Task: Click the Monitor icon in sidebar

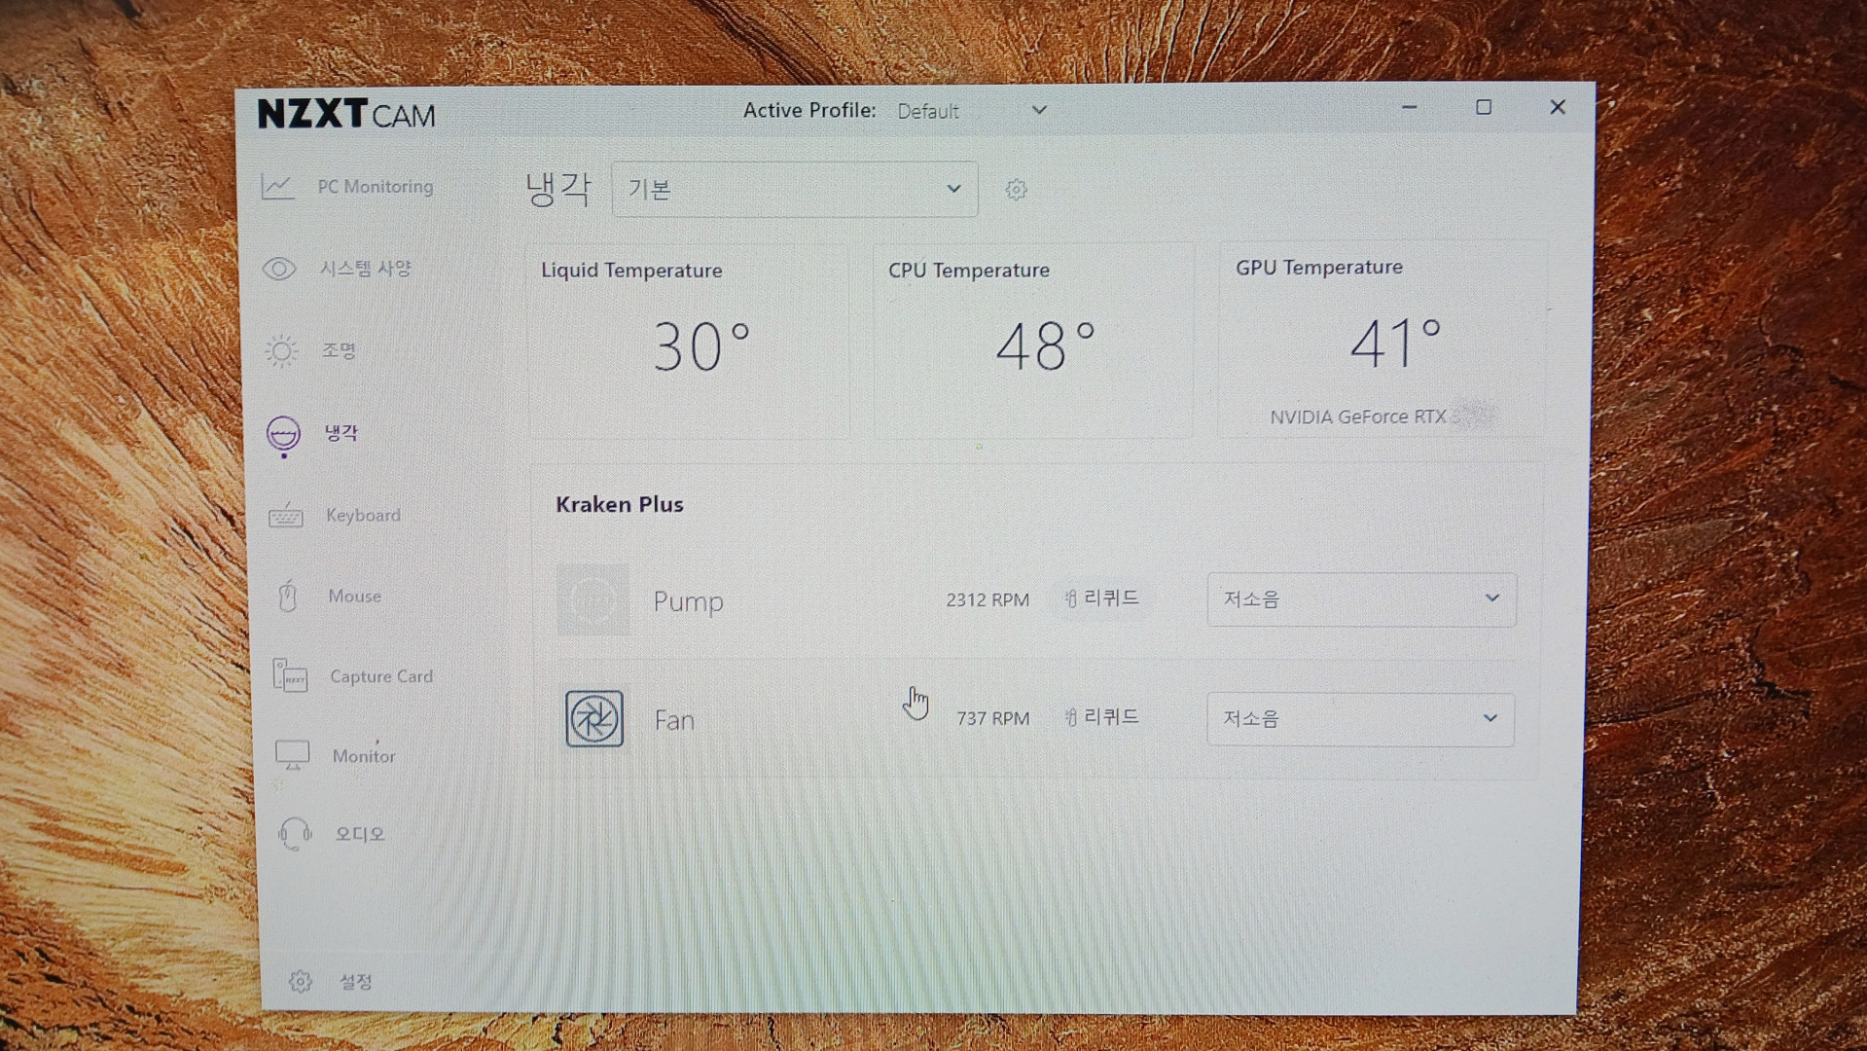Action: (x=292, y=755)
